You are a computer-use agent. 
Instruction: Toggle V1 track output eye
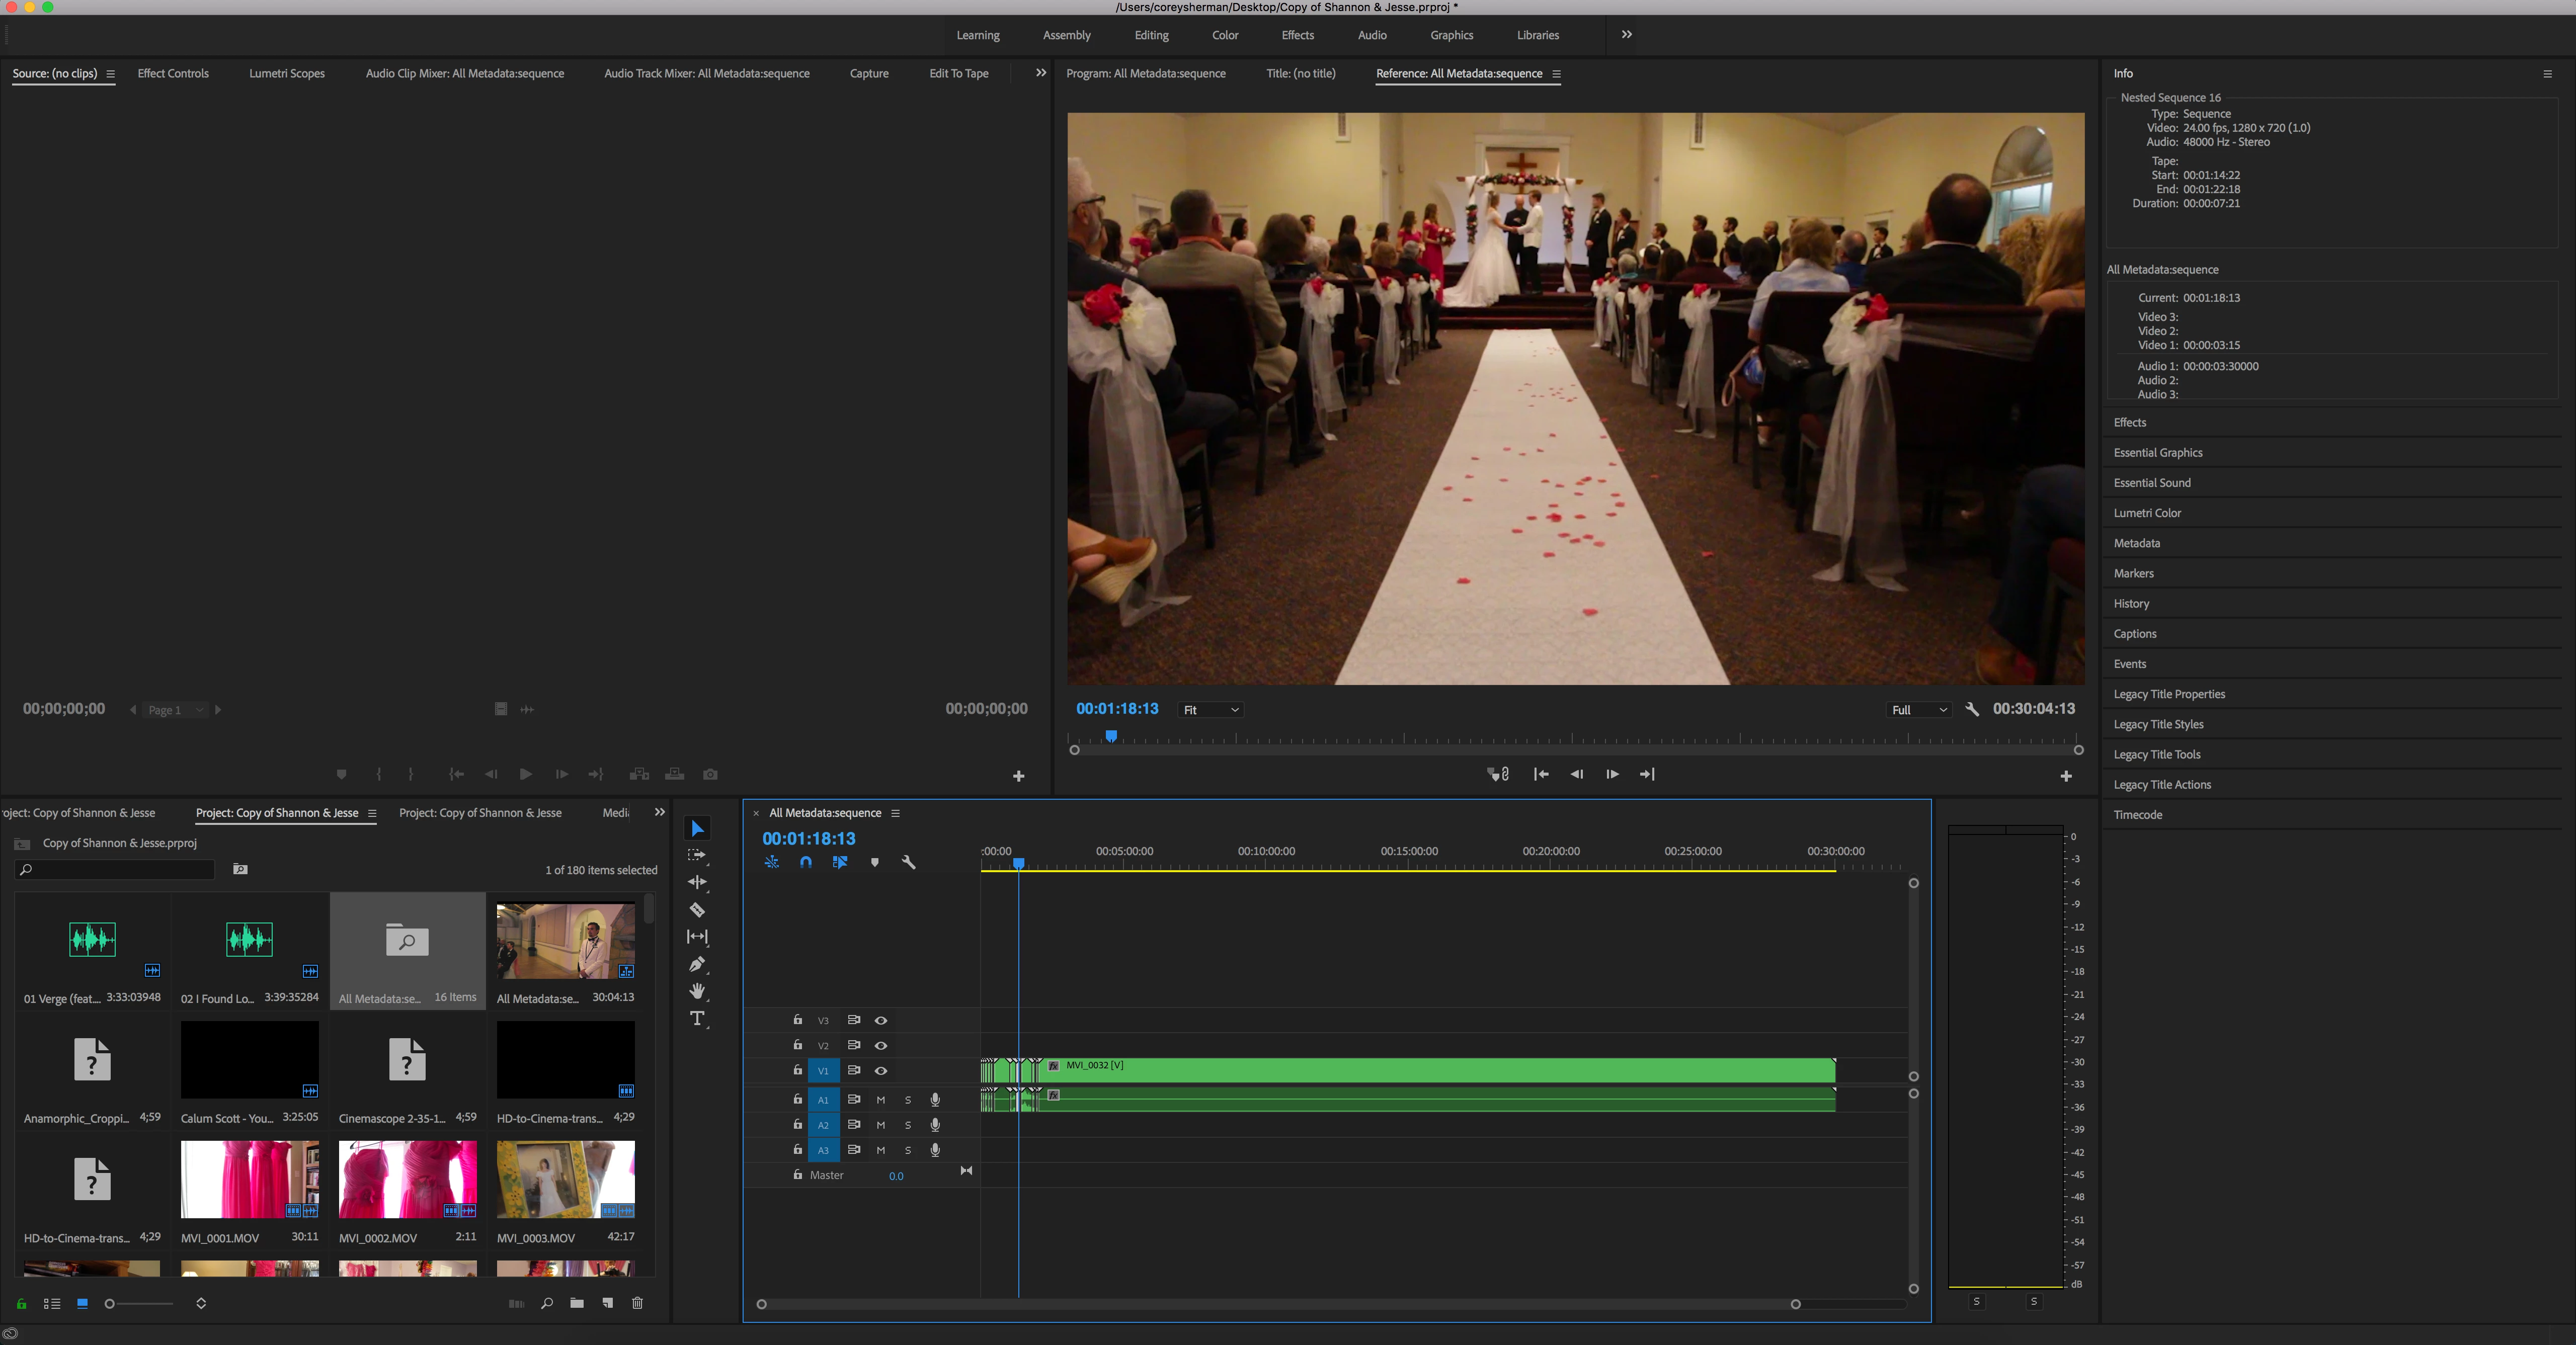tap(881, 1071)
